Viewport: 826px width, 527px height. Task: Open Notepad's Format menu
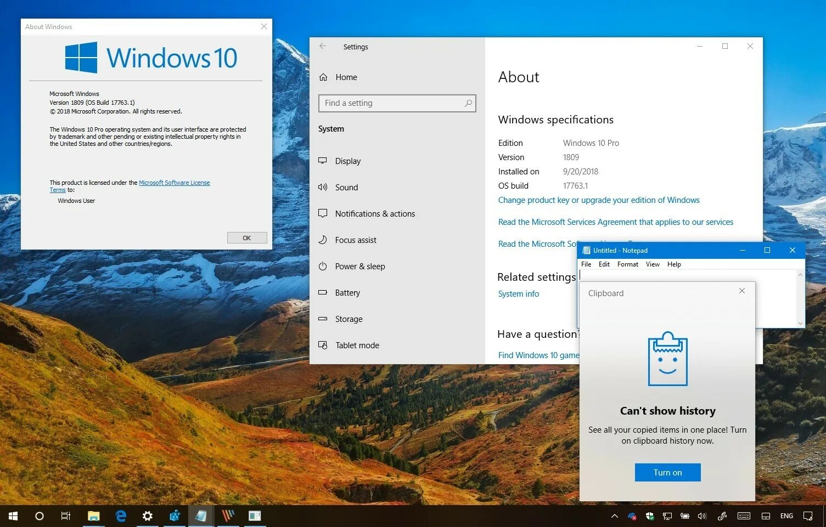[627, 264]
